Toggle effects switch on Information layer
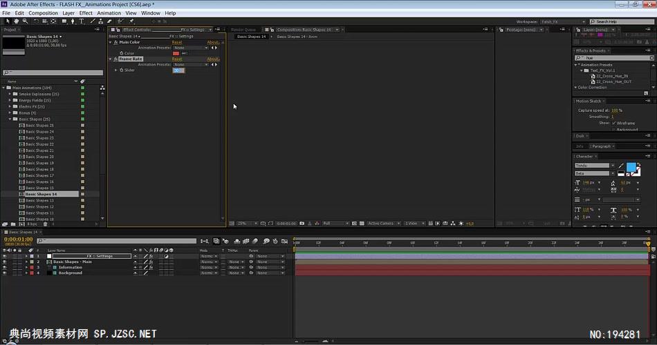 [151, 267]
